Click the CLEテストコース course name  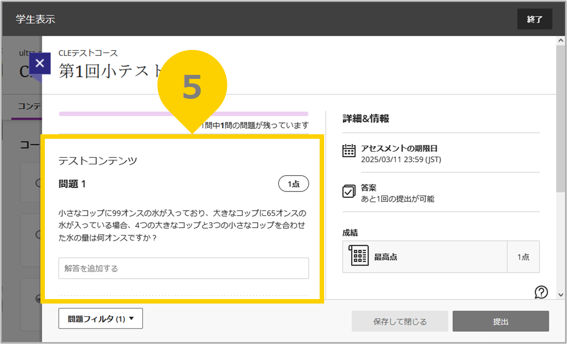pyautogui.click(x=88, y=53)
